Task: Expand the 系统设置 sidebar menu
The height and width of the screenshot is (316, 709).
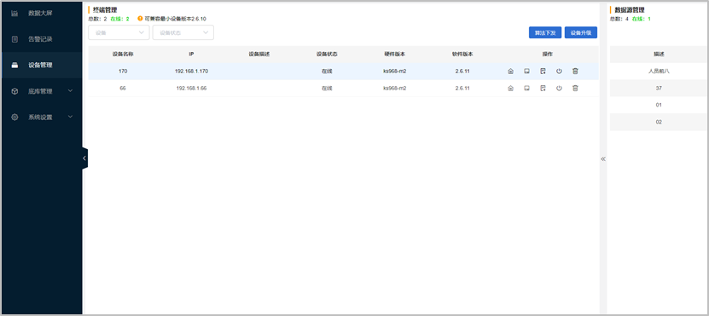Action: (41, 117)
